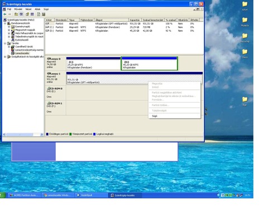Toggle the console tree show/hide icon
The width and height of the screenshot is (268, 214).
click(x=21, y=14)
